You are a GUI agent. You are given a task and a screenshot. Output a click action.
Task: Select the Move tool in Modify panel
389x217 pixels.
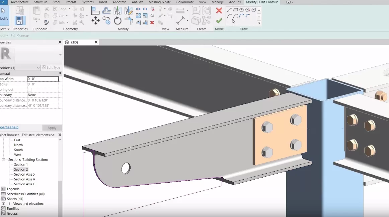click(95, 21)
